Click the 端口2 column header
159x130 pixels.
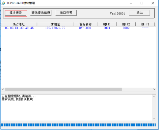pos(126,24)
